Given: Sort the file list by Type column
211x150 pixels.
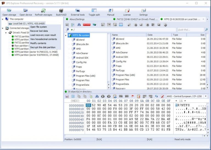Looking at the screenshot, I should tap(179, 35).
